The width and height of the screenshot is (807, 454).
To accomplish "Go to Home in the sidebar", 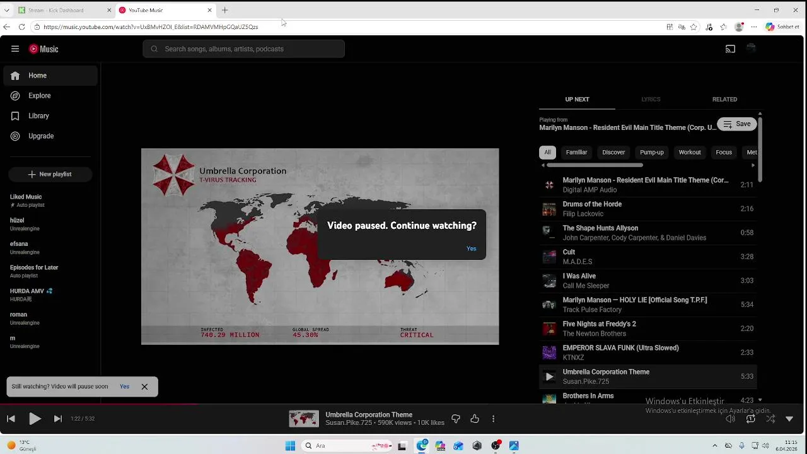I will (x=50, y=76).
